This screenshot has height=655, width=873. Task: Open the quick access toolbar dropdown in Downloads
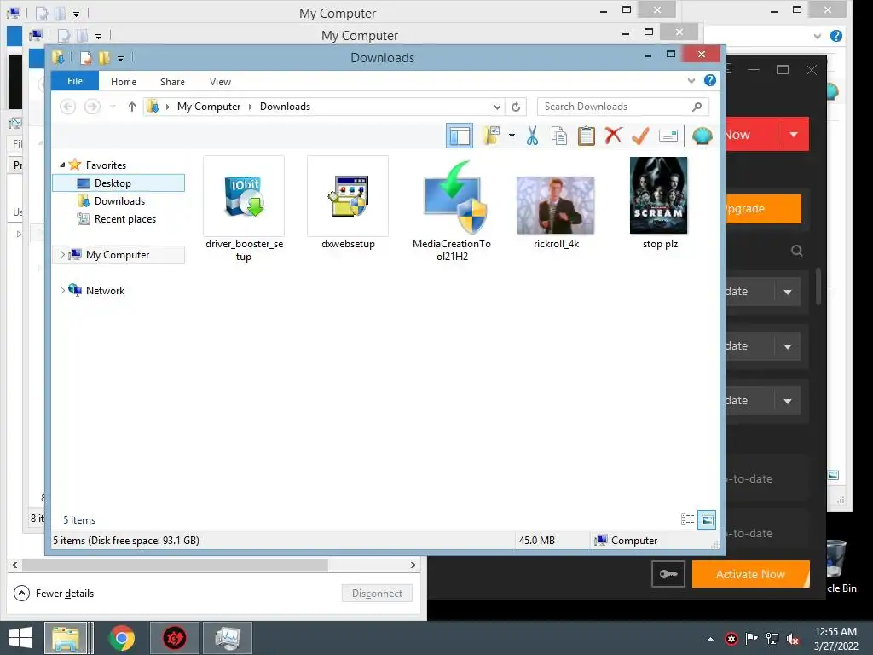point(120,58)
